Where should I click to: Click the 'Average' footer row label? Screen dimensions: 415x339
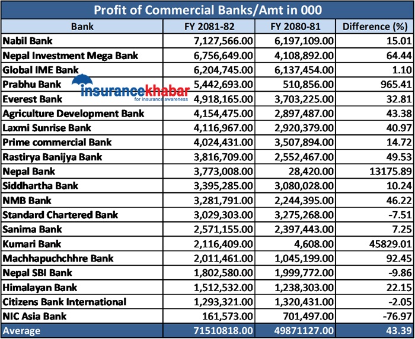tap(23, 331)
